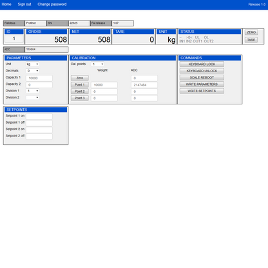Click the Point 3 calibration button
Screen dimensions: 268x268
[x=80, y=98]
